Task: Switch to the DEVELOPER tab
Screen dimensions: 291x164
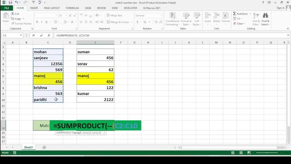Action: 130,8
